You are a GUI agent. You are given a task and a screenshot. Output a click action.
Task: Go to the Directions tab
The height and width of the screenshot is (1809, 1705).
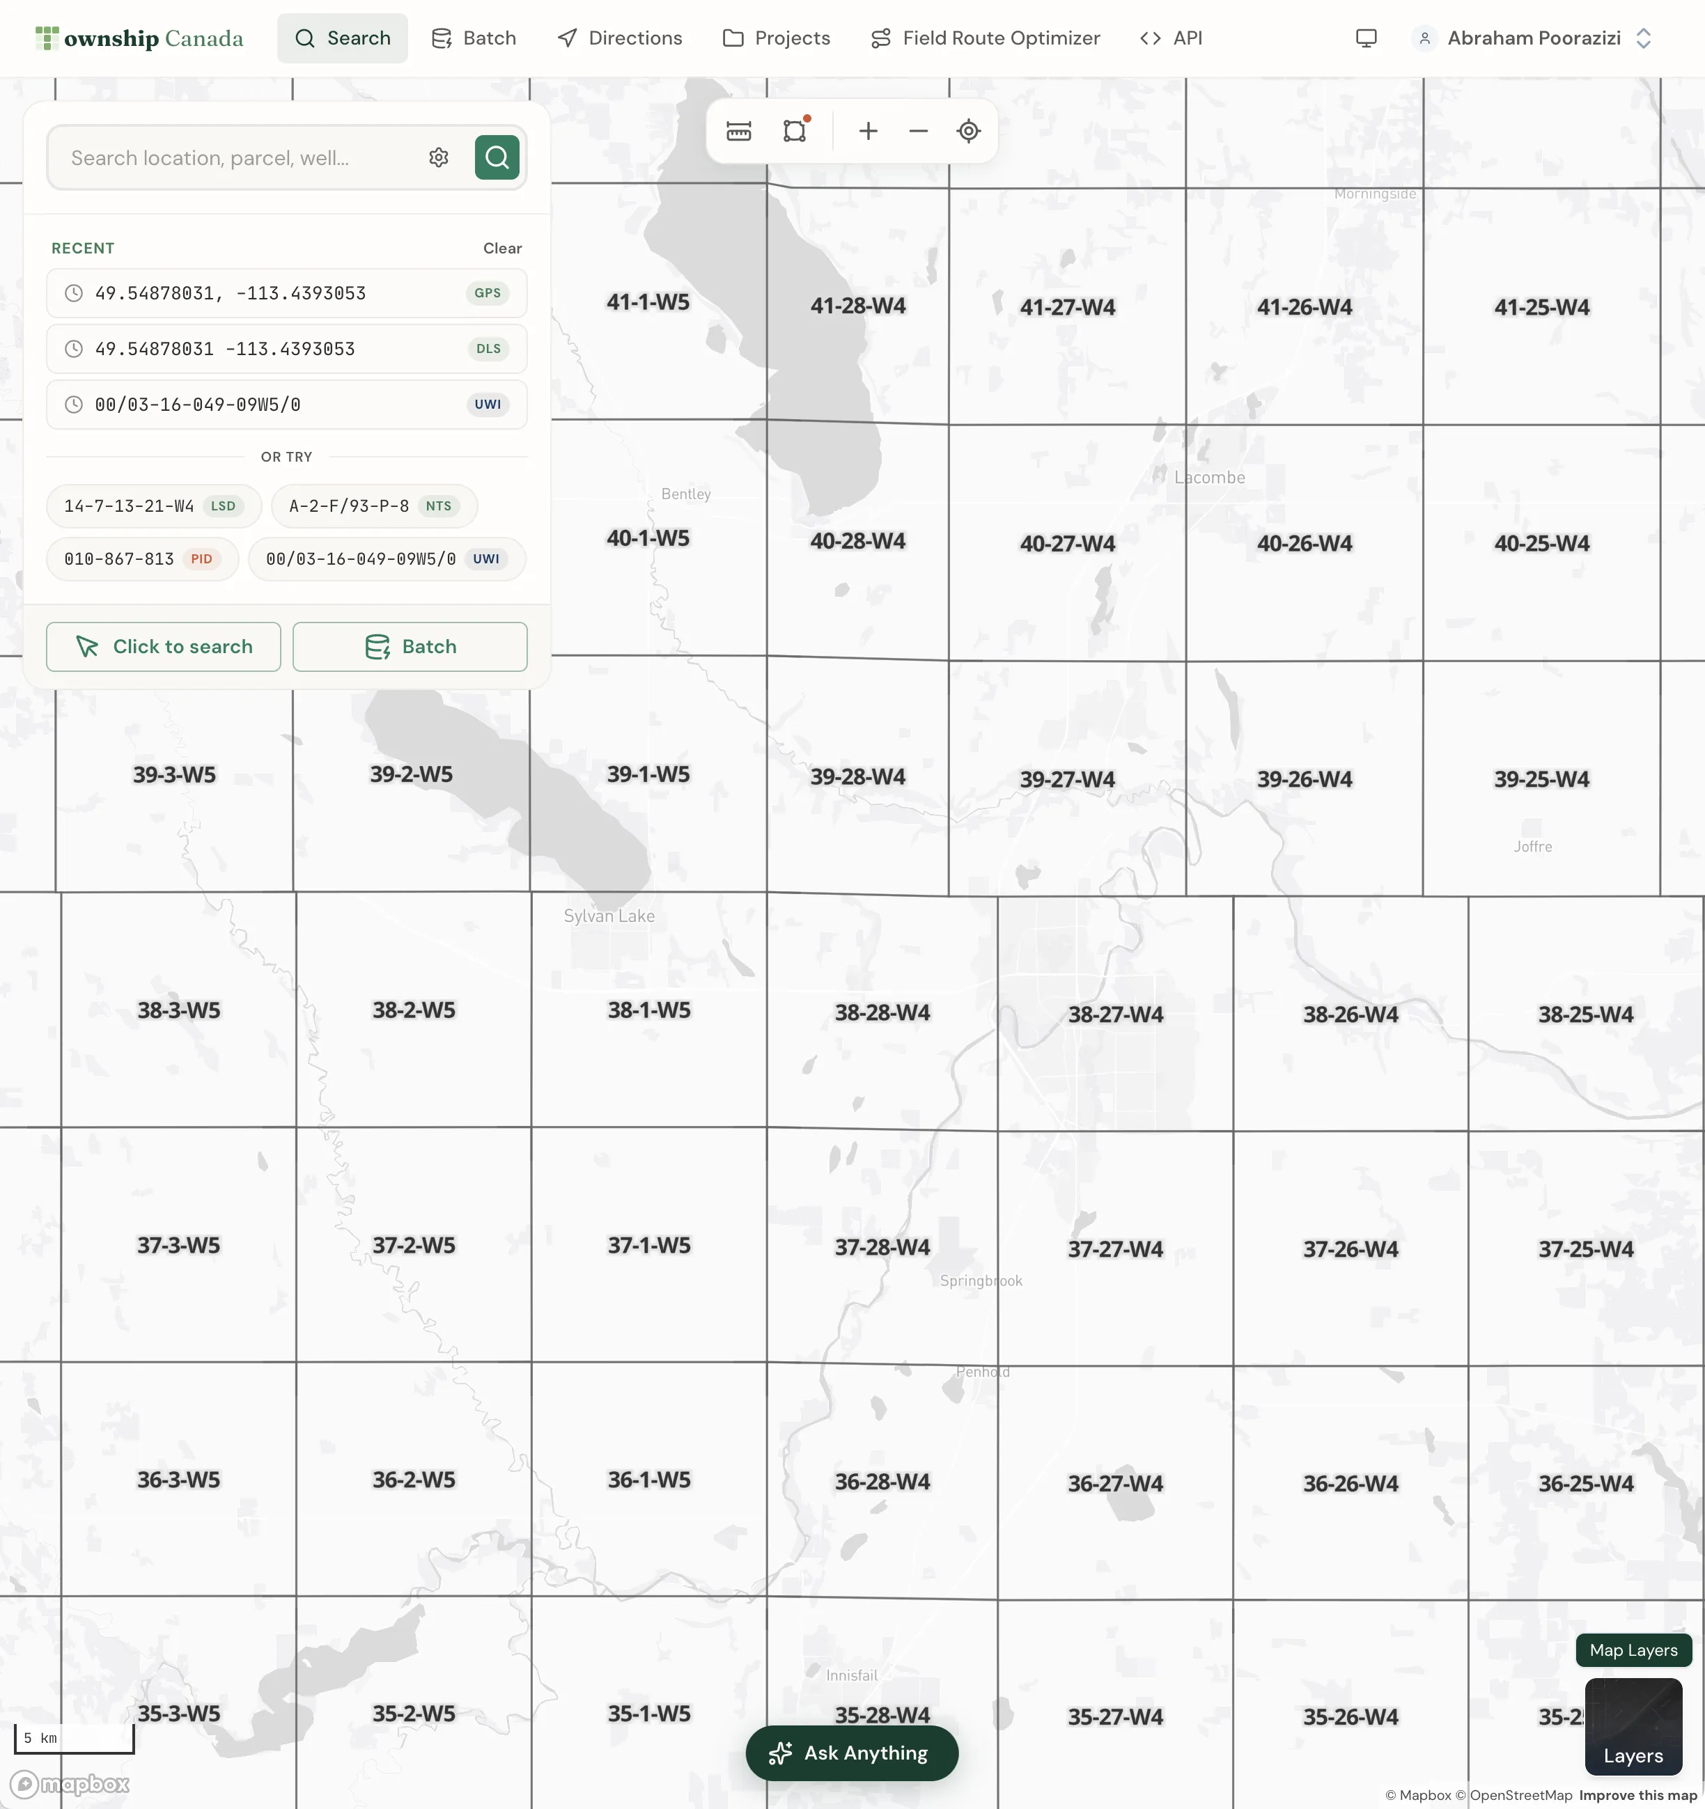click(x=620, y=38)
